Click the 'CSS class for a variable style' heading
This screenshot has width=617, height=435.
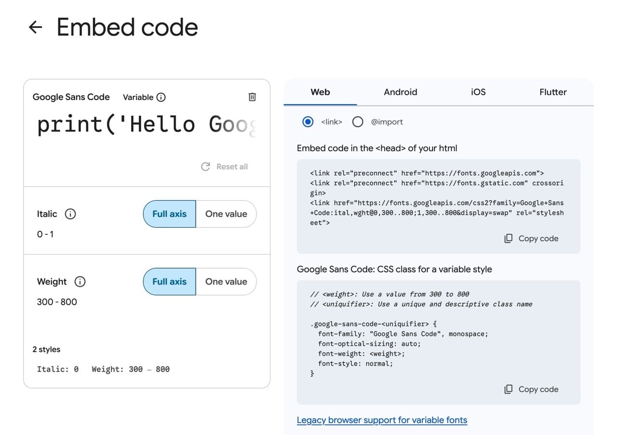pos(394,269)
